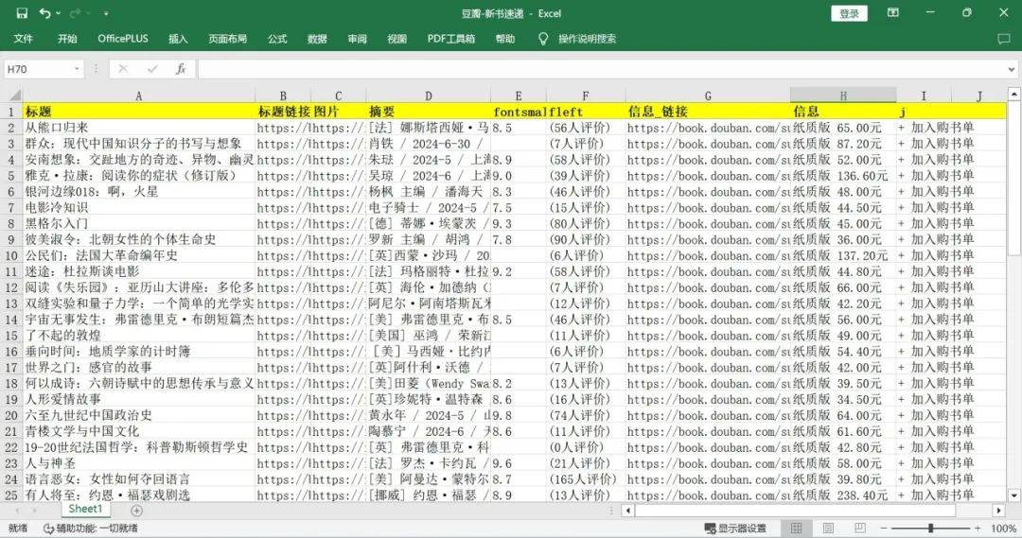Zoom out with the minus button

884,529
